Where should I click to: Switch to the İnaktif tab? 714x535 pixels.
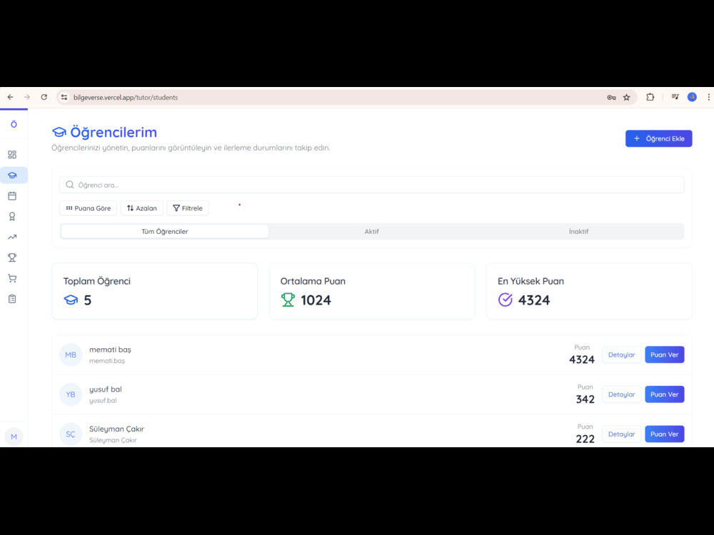[x=579, y=232]
